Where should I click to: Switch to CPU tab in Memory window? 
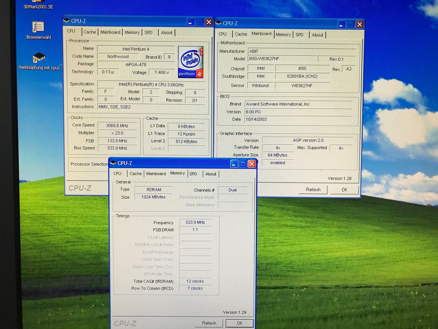[117, 173]
